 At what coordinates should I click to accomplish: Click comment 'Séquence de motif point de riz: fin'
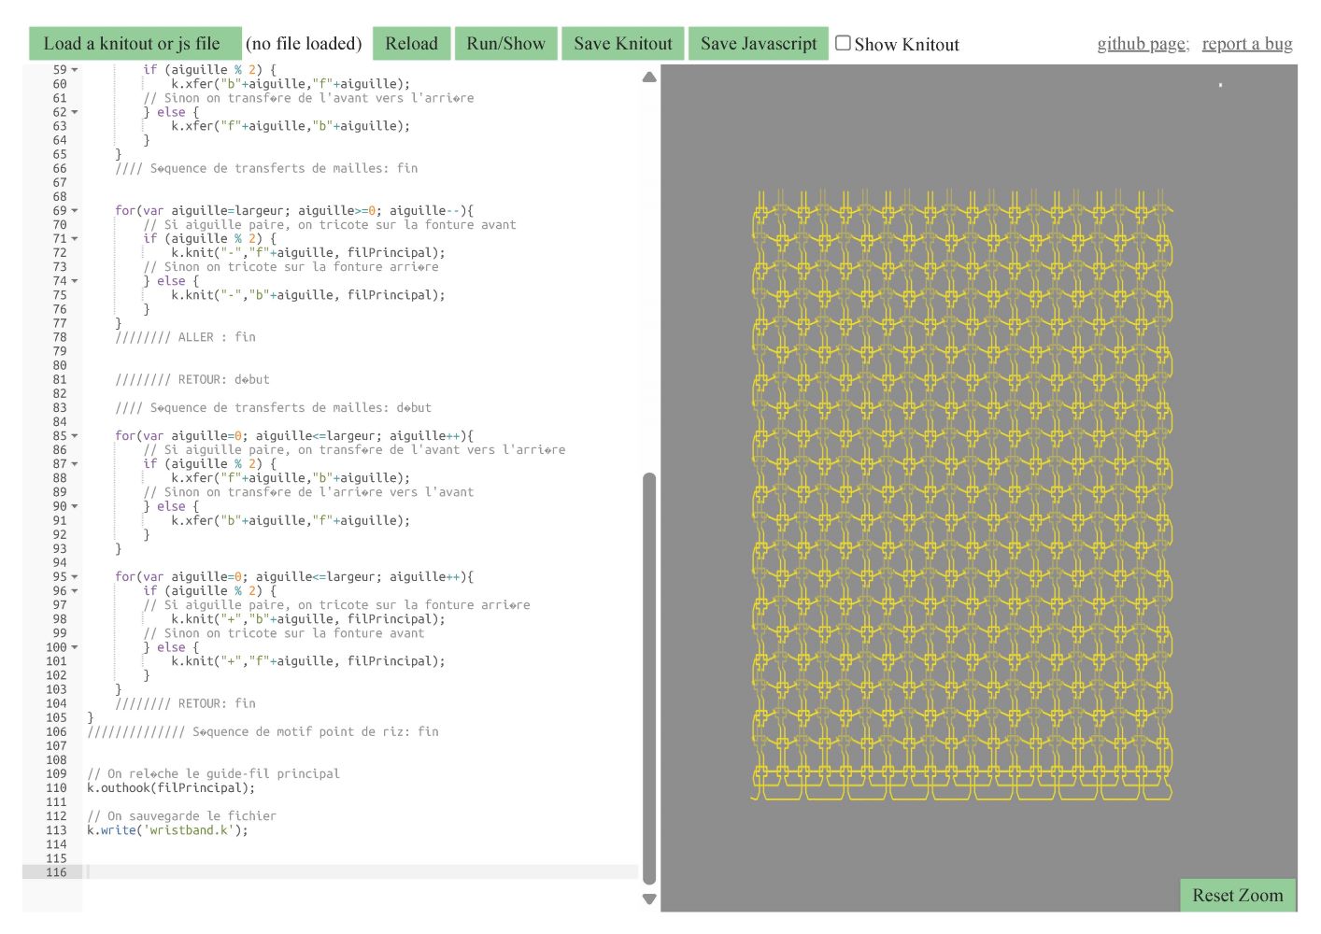316,732
